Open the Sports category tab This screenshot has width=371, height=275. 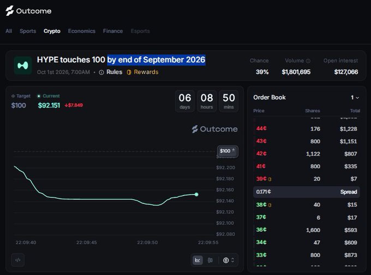[28, 31]
